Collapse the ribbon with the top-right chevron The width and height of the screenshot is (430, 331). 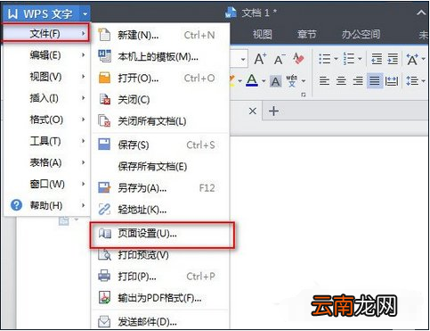421,12
